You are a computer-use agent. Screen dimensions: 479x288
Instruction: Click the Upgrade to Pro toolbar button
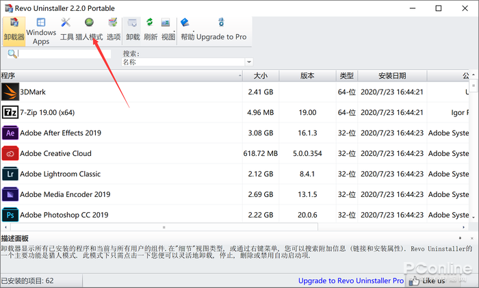coord(221,31)
